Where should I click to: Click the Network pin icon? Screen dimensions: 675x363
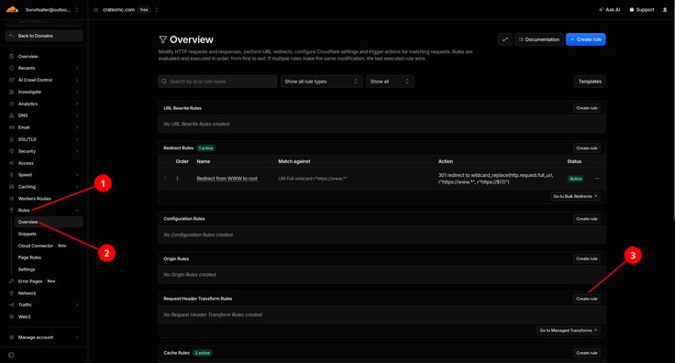12,293
